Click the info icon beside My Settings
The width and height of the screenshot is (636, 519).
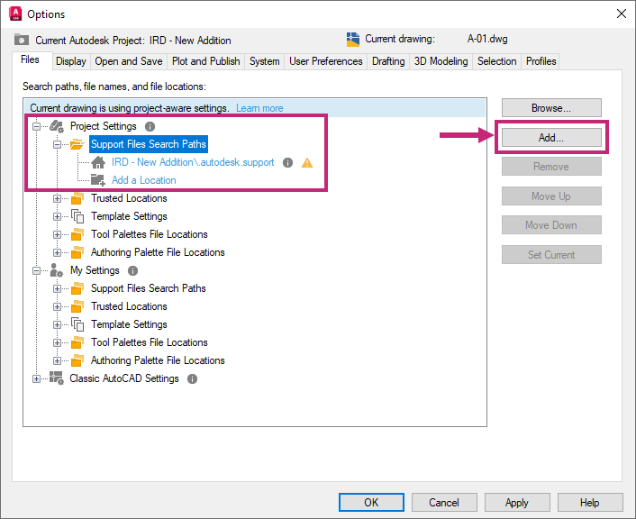click(x=132, y=270)
